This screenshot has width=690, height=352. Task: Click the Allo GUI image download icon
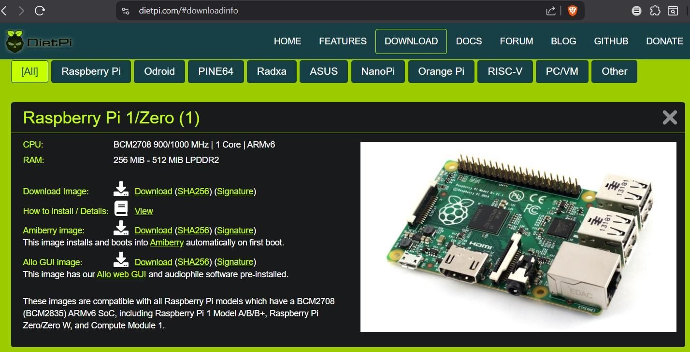pos(121,260)
